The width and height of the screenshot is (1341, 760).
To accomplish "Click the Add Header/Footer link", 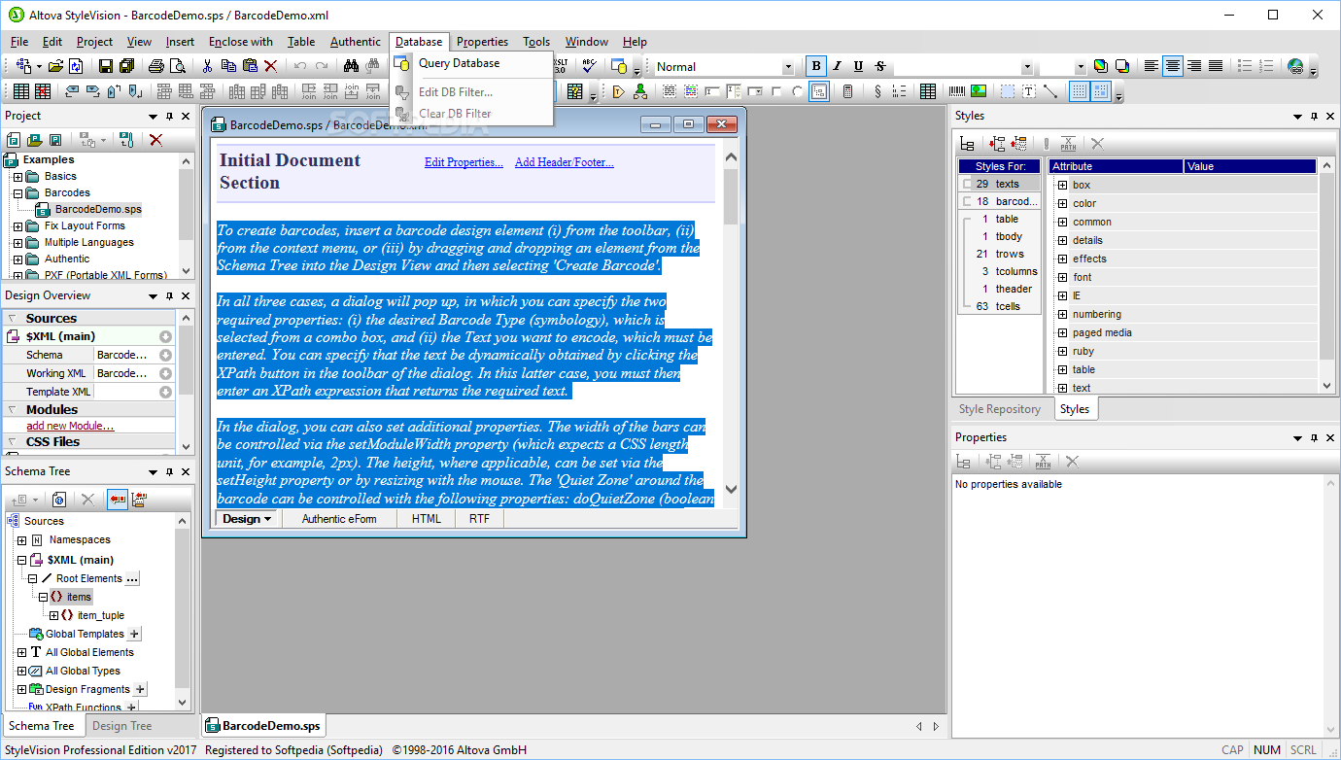I will point(565,162).
